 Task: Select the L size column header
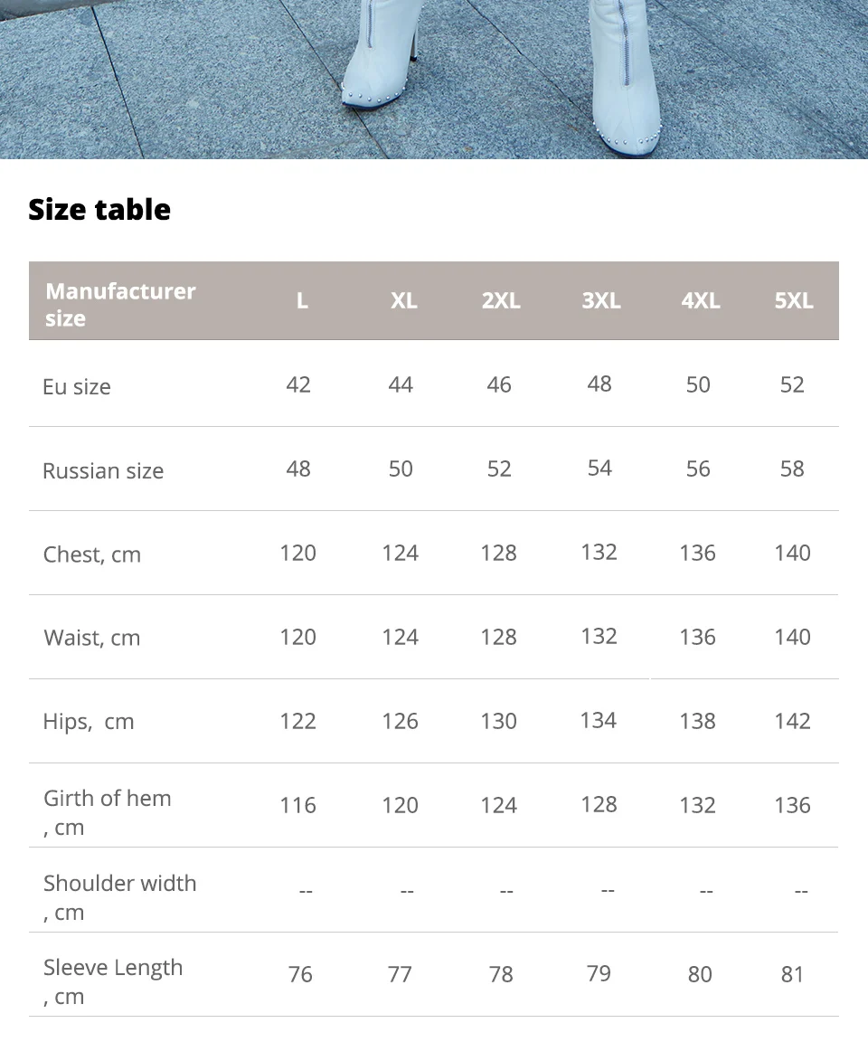[302, 300]
